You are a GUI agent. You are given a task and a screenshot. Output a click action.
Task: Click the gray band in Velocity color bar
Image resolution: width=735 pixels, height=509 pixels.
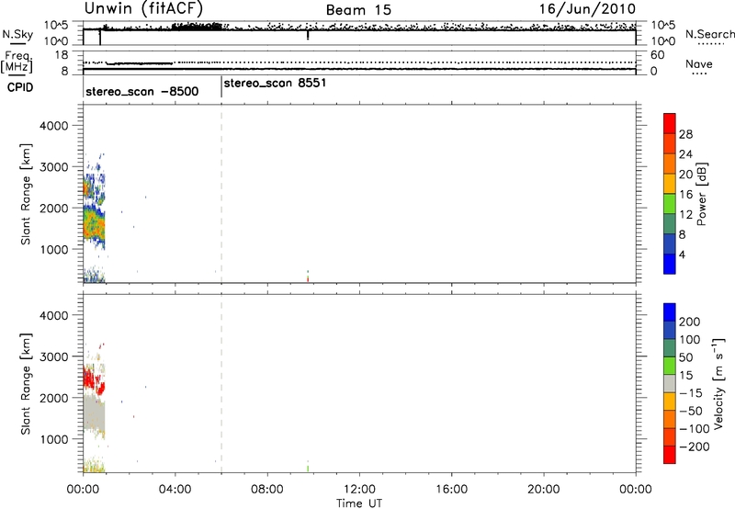pos(670,383)
